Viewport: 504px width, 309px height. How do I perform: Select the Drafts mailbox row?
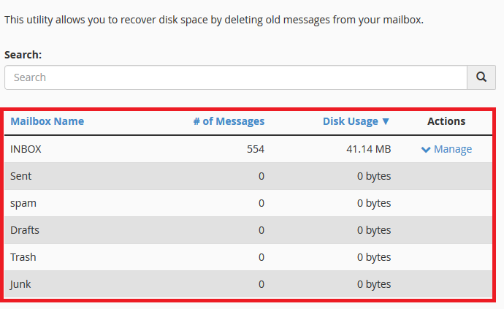248,230
